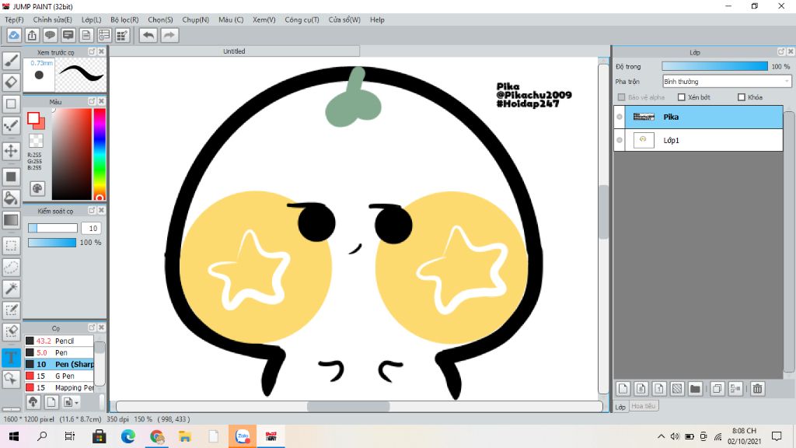796x448 pixels.
Task: Click the comment box toolbar icon
Action: (68, 35)
